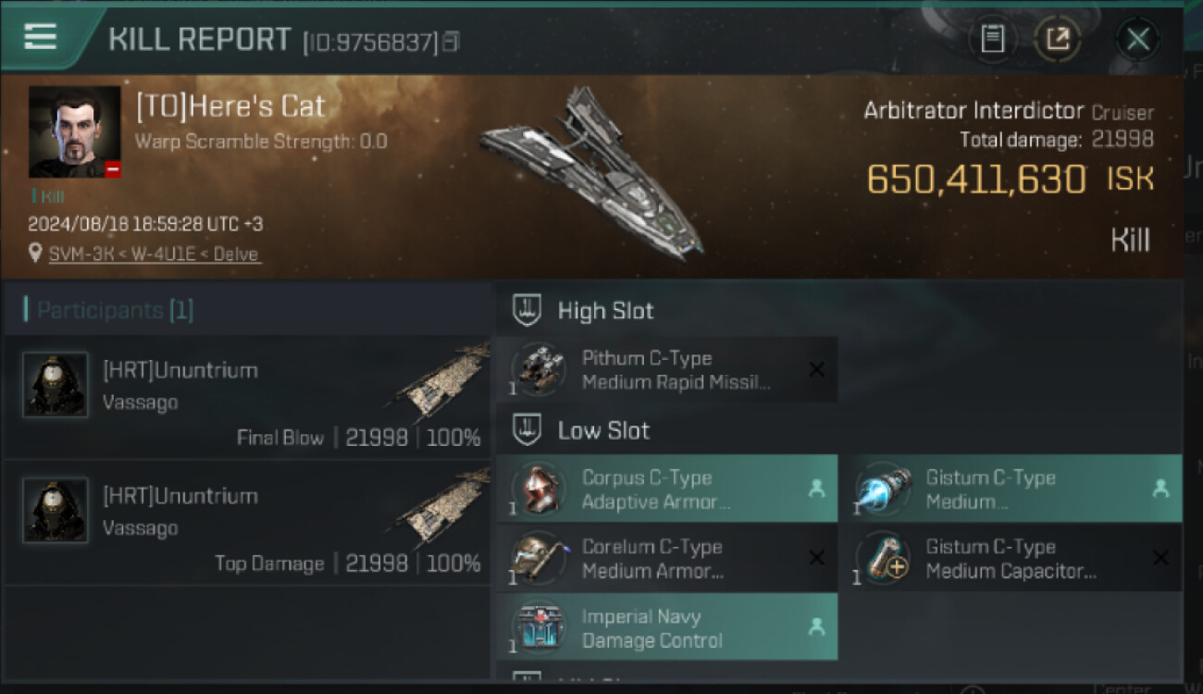Select the Final Blow participant portrait

pyautogui.click(x=56, y=384)
